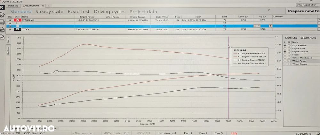Image resolution: width=320 pixels, height=135 pixels.
Task: Toggle Fan 3 in status bar
Action: tap(219, 133)
